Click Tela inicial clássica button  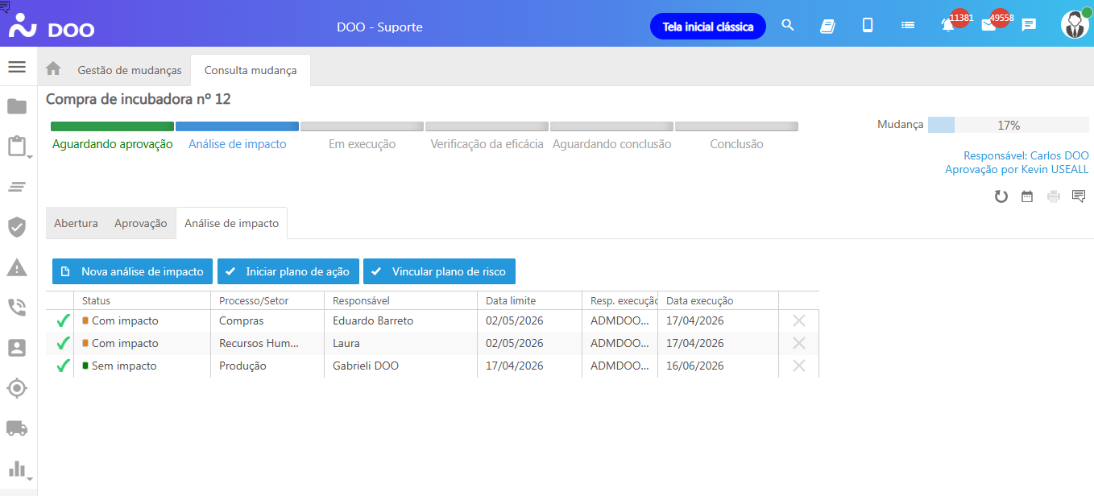(x=707, y=26)
